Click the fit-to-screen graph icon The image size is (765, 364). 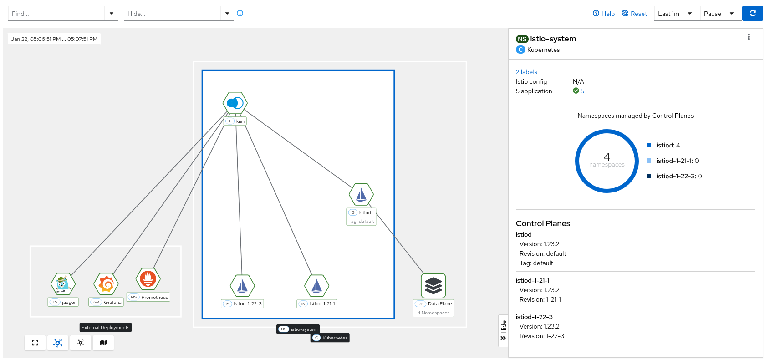click(35, 343)
